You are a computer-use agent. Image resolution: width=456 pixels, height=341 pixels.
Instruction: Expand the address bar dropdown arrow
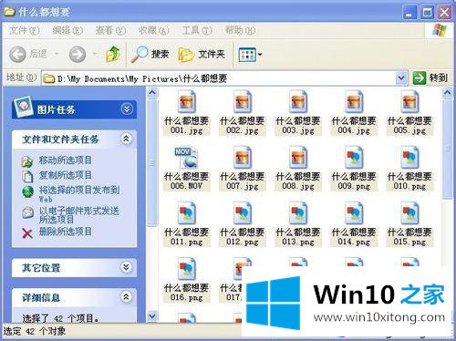pyautogui.click(x=401, y=78)
